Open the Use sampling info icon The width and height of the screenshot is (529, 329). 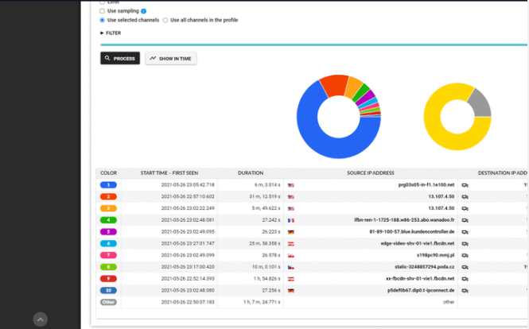[144, 11]
